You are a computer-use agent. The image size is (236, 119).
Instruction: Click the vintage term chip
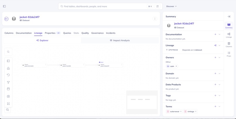click(191, 111)
